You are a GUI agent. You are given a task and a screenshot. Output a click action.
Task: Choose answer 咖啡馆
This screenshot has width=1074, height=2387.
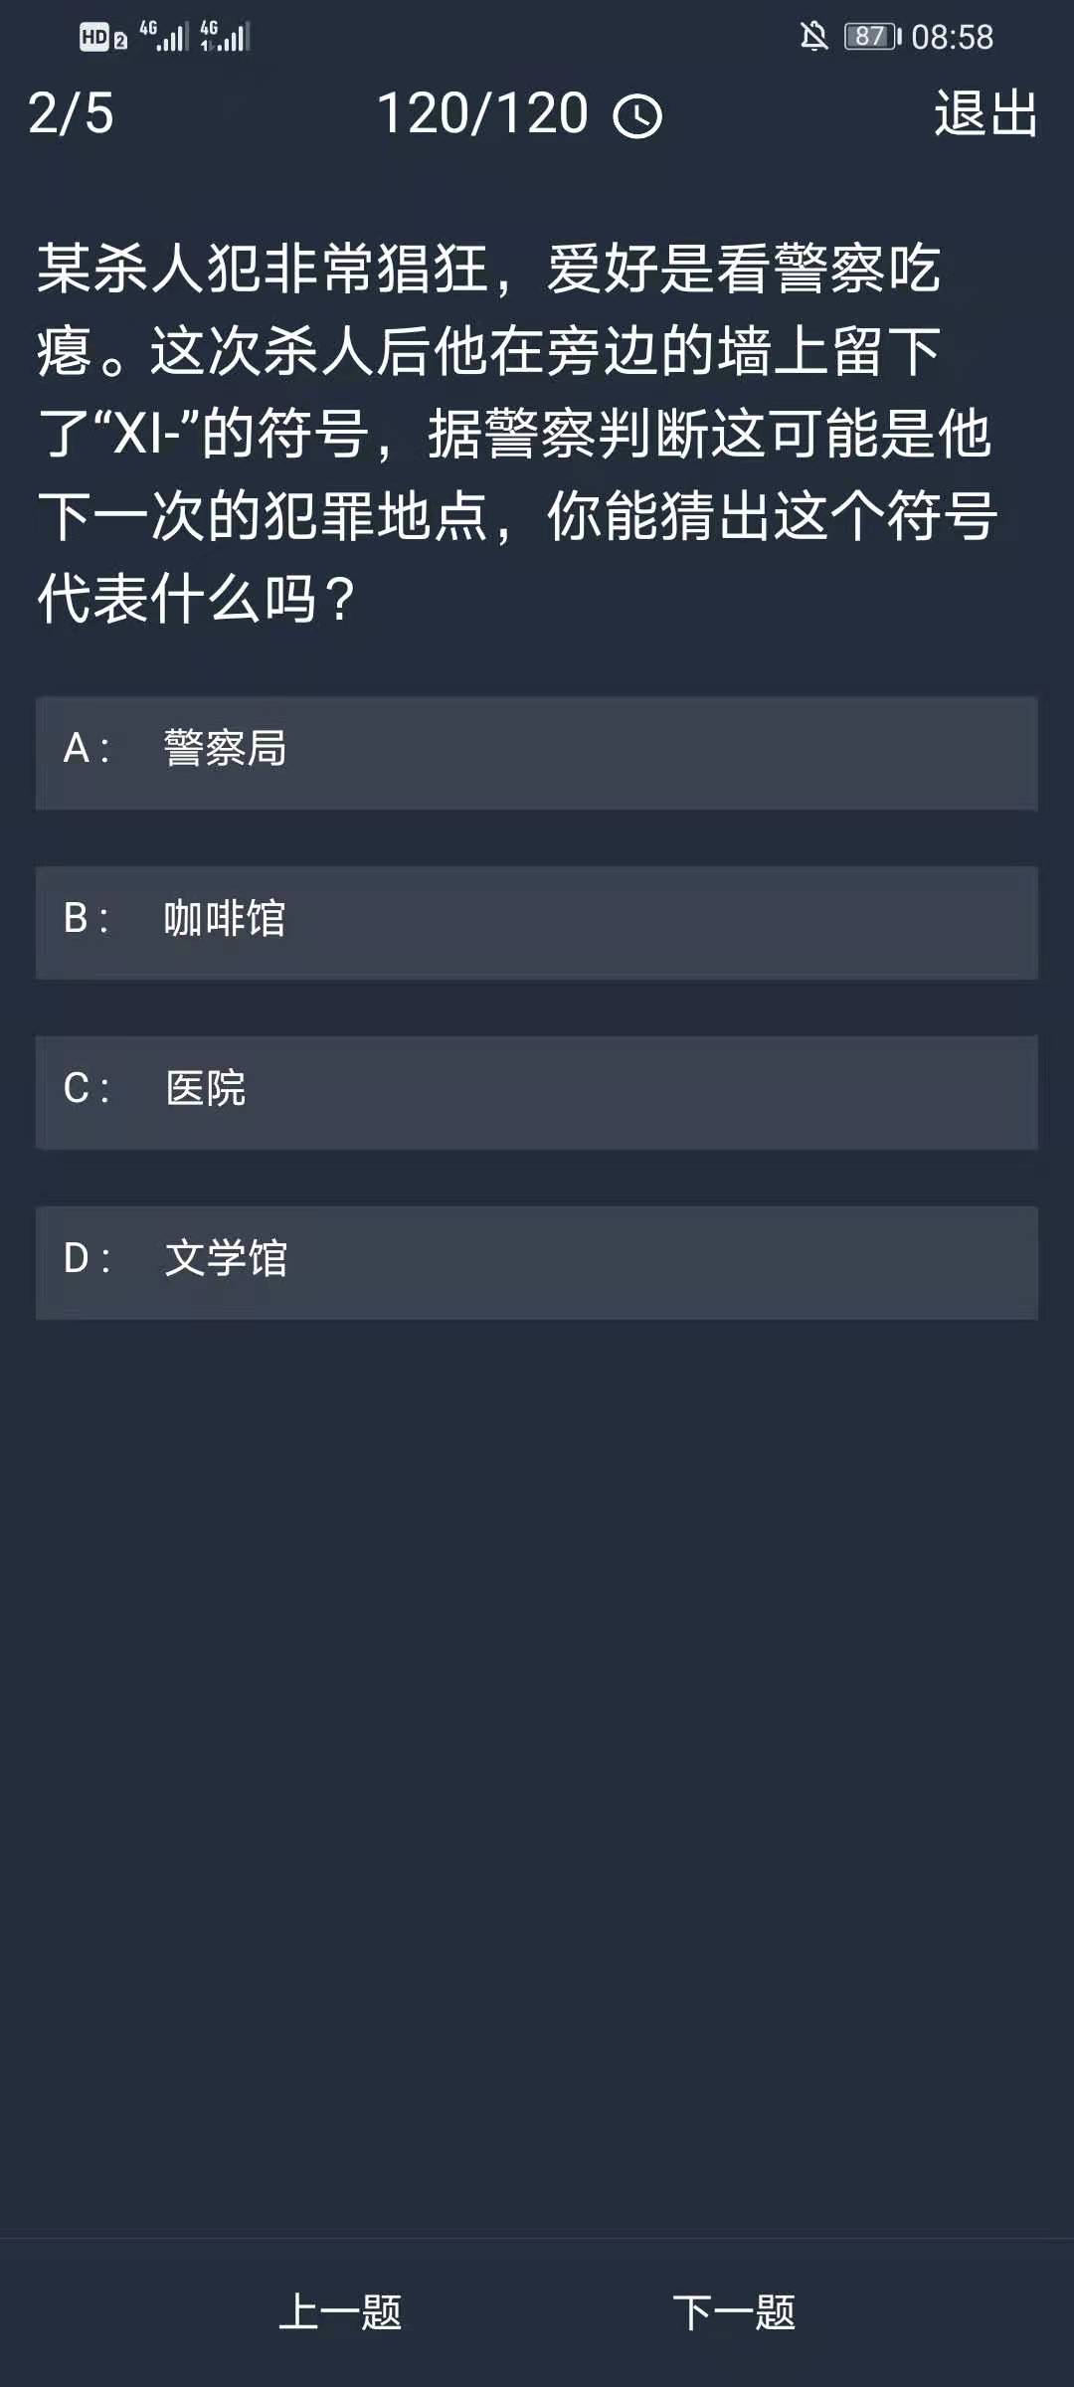click(x=537, y=923)
